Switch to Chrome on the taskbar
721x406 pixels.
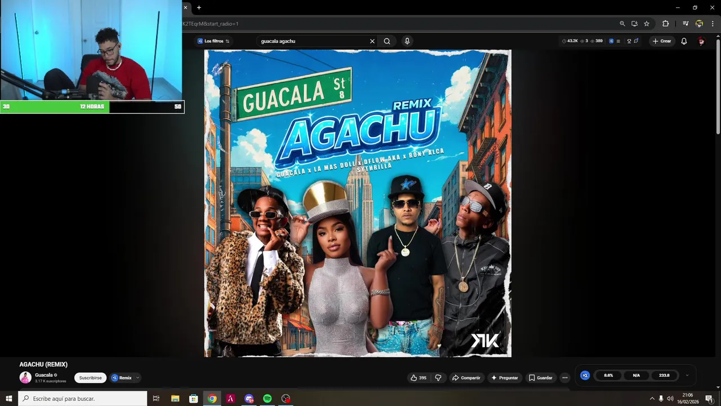click(x=212, y=399)
